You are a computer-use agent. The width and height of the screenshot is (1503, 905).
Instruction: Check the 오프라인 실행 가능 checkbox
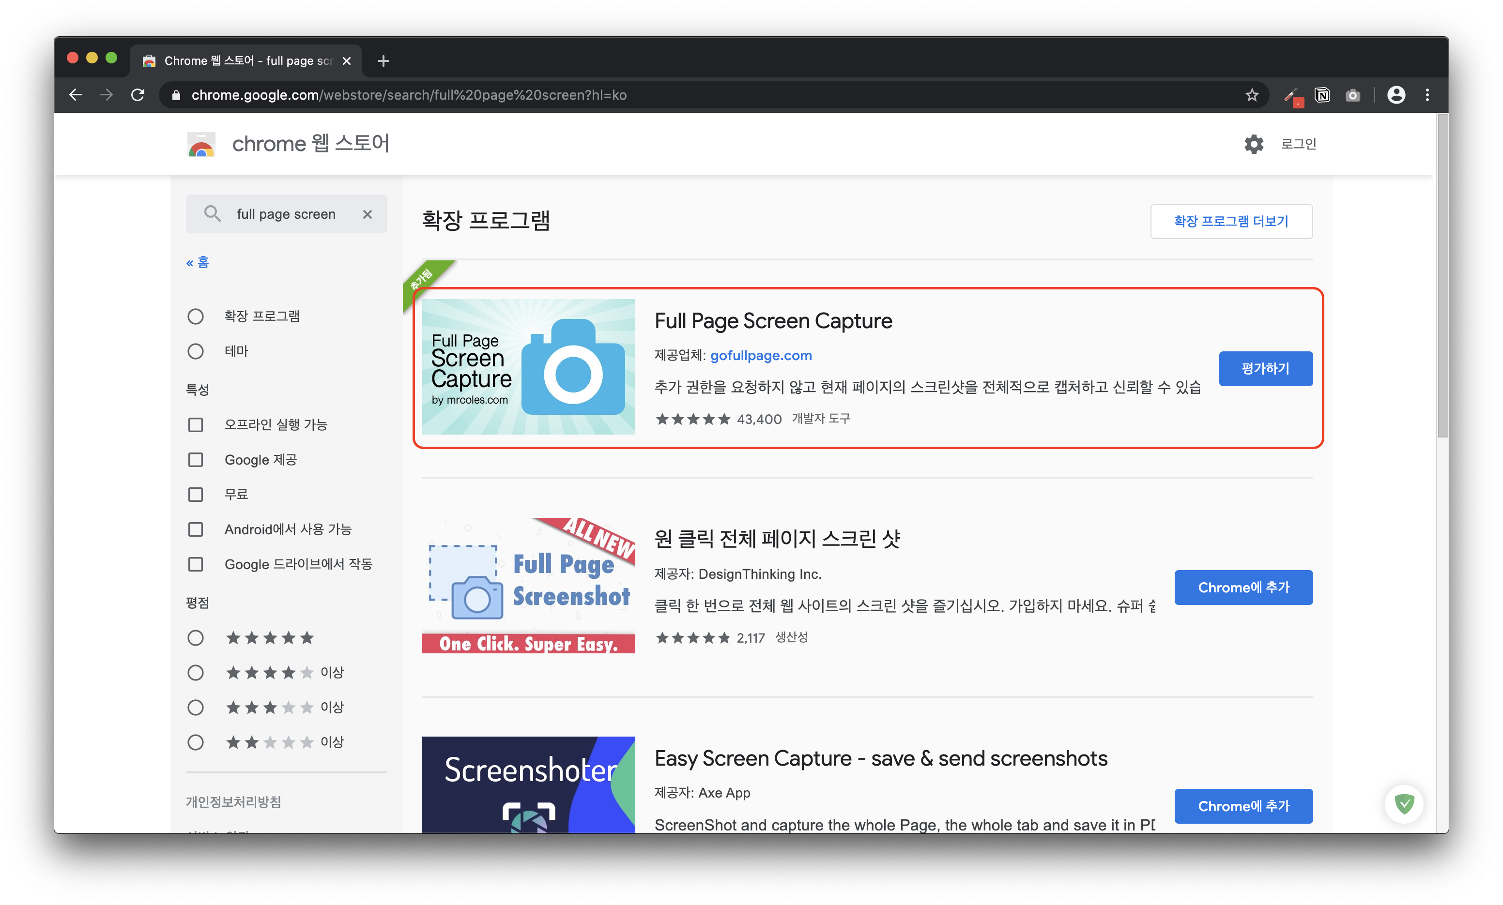pos(195,424)
